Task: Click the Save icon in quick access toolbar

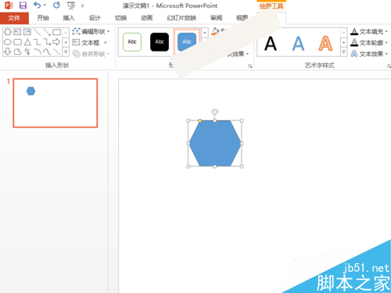Action: [23, 5]
